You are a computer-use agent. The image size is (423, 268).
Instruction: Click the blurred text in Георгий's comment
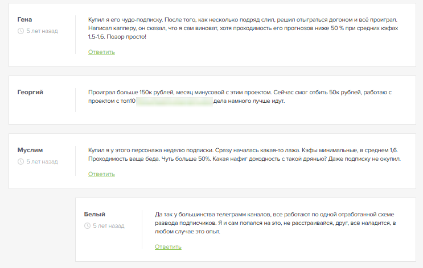click(174, 101)
